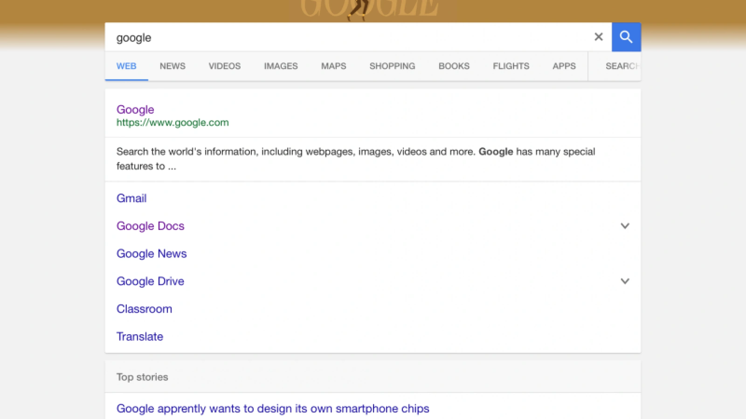The image size is (746, 419).
Task: Open the Search tools option
Action: [x=622, y=66]
